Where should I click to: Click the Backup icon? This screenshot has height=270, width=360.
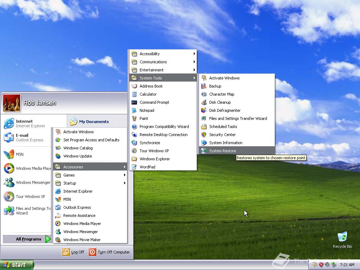[x=204, y=86]
